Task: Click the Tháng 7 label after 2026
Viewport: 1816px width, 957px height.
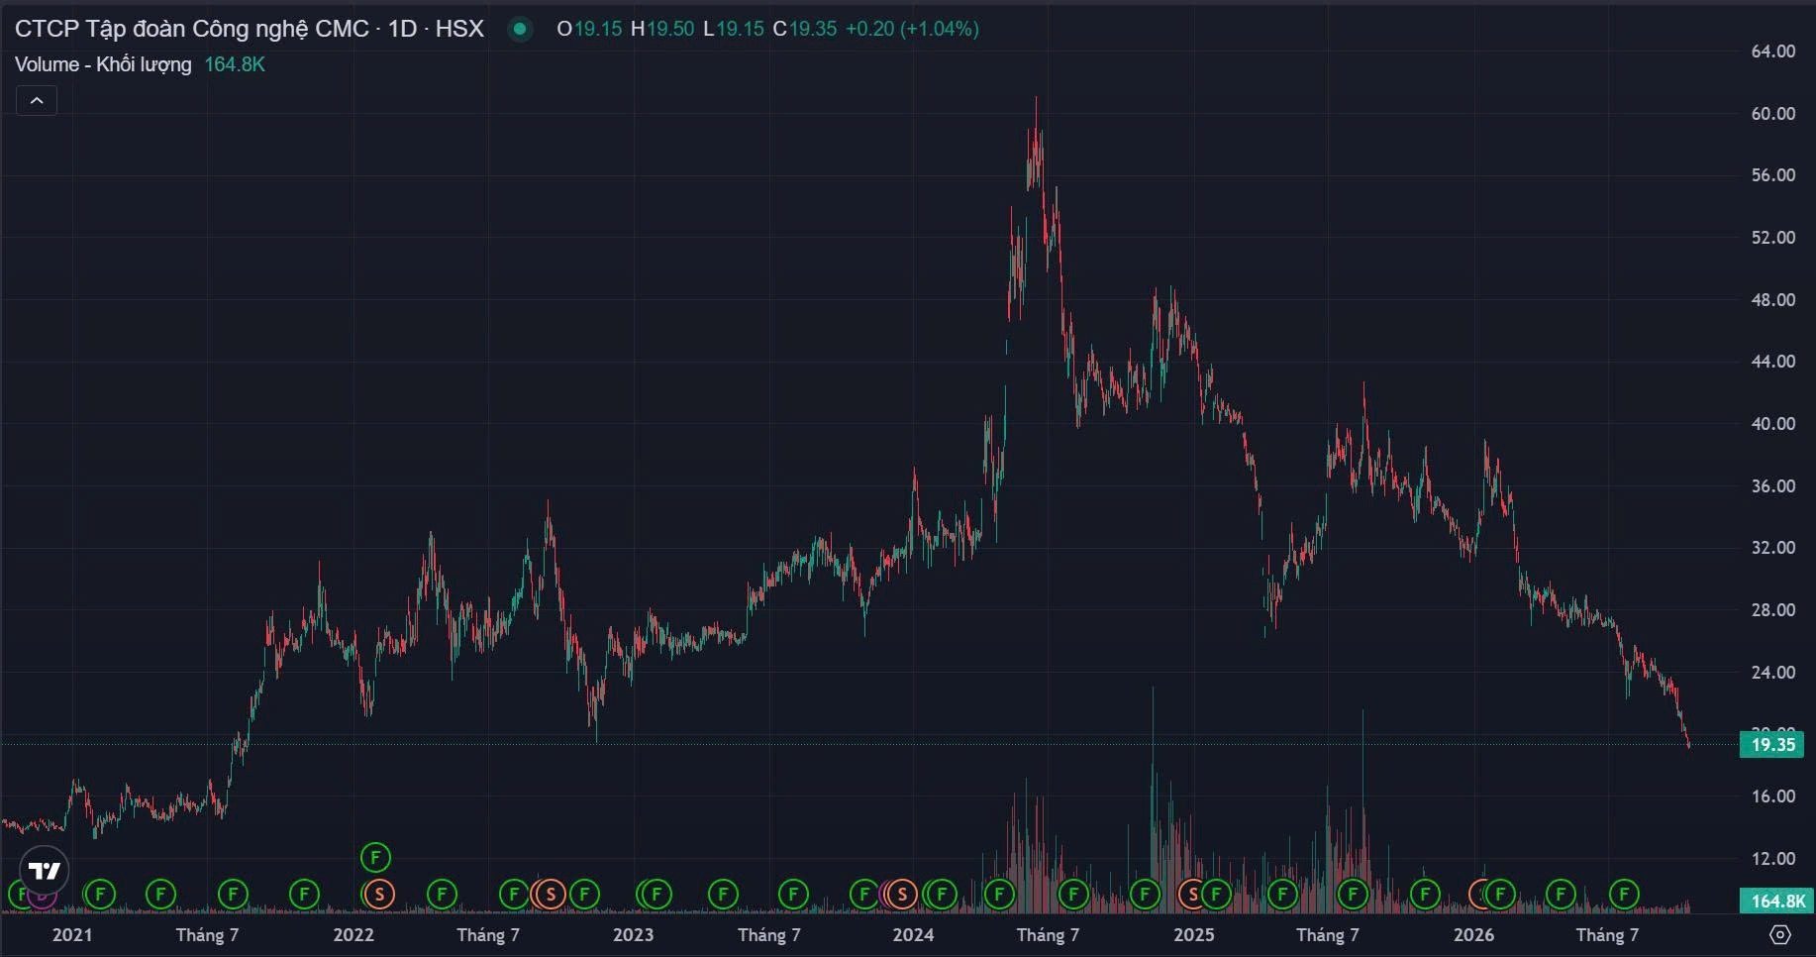Action: [1607, 935]
